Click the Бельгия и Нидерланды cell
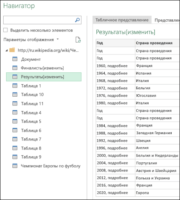The image size is (180, 200). [157, 155]
